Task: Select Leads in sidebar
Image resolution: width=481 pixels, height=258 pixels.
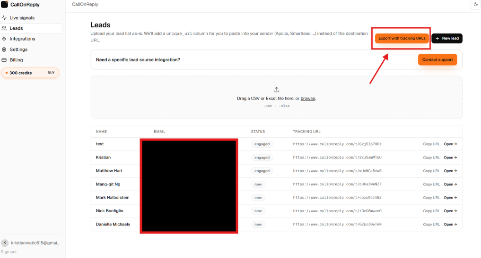Action: [31, 28]
